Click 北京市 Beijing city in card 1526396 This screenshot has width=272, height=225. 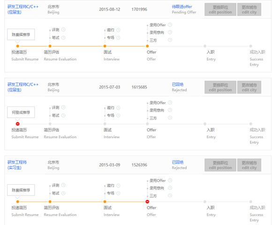[53, 165]
